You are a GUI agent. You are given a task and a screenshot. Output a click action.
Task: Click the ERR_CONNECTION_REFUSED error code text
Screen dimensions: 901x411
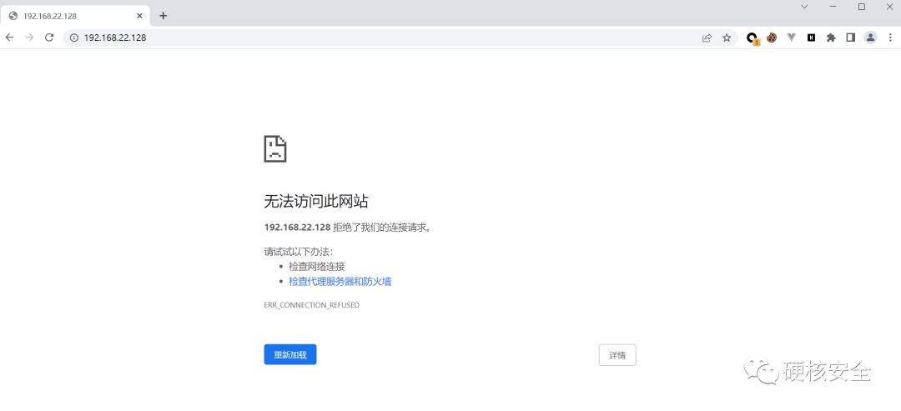[x=311, y=305]
